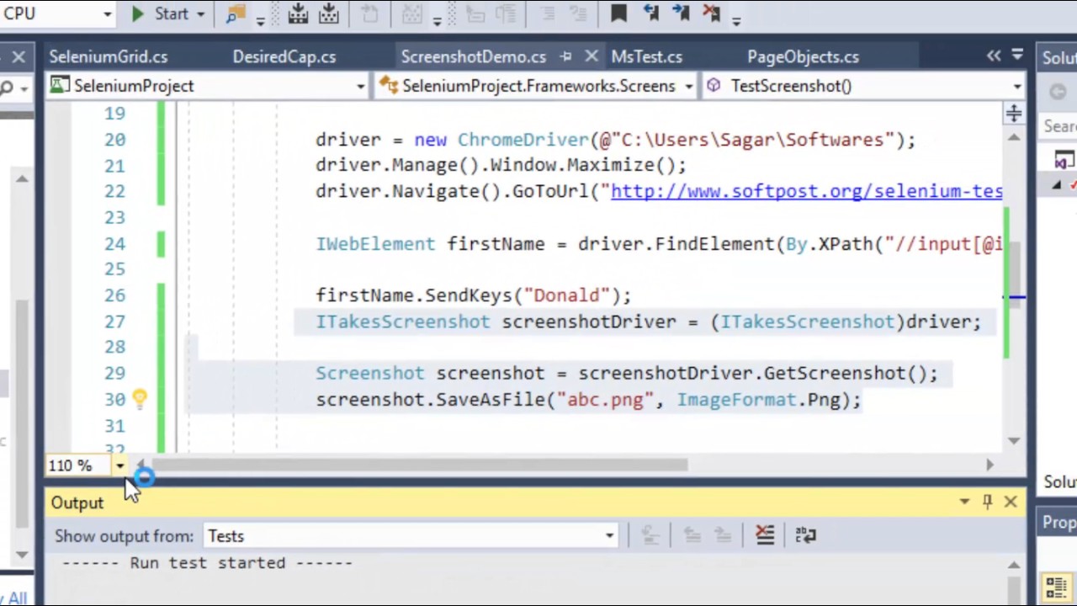Toggle Word Wrap in Output window
The width and height of the screenshot is (1077, 606).
pos(805,535)
